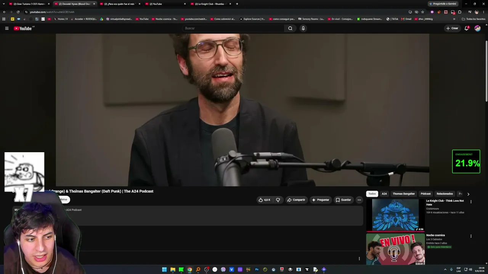
Task: Open the Noche cosmica bookmark
Action: (x=164, y=19)
